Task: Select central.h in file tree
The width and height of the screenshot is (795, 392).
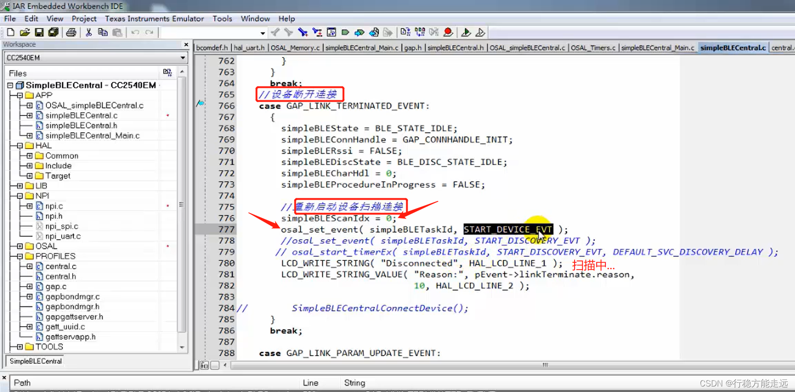Action: tap(61, 277)
